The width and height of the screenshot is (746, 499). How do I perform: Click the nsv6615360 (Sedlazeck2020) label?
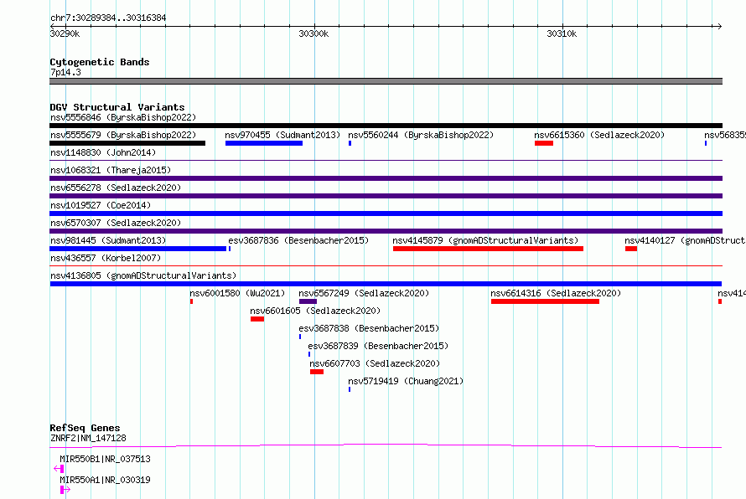click(x=599, y=135)
